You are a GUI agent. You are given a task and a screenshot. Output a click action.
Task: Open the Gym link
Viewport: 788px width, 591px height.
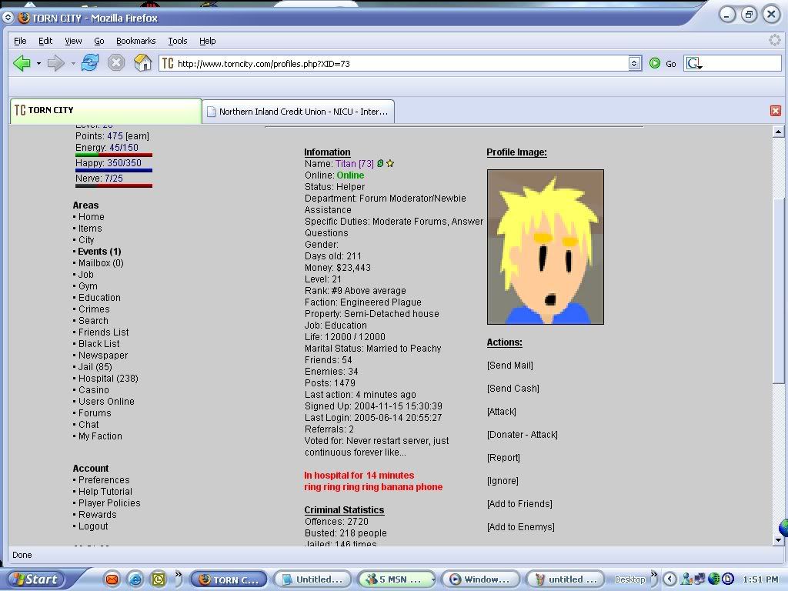click(88, 286)
